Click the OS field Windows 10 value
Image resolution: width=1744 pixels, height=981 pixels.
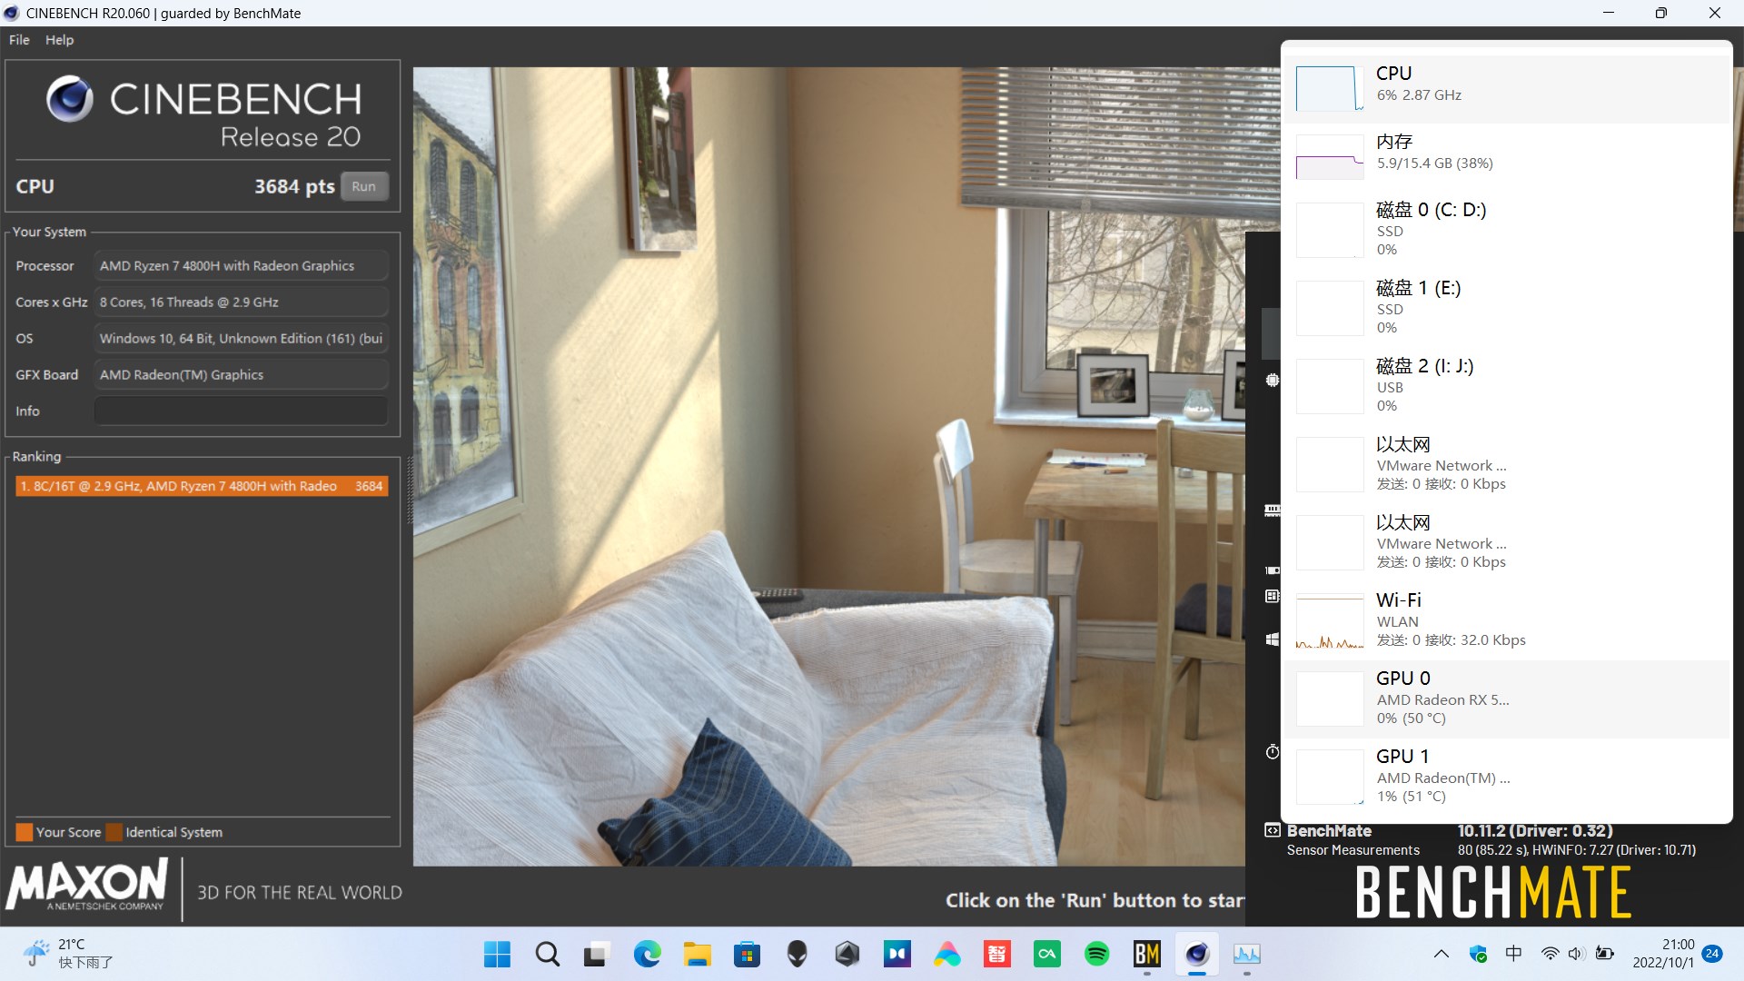pyautogui.click(x=241, y=338)
